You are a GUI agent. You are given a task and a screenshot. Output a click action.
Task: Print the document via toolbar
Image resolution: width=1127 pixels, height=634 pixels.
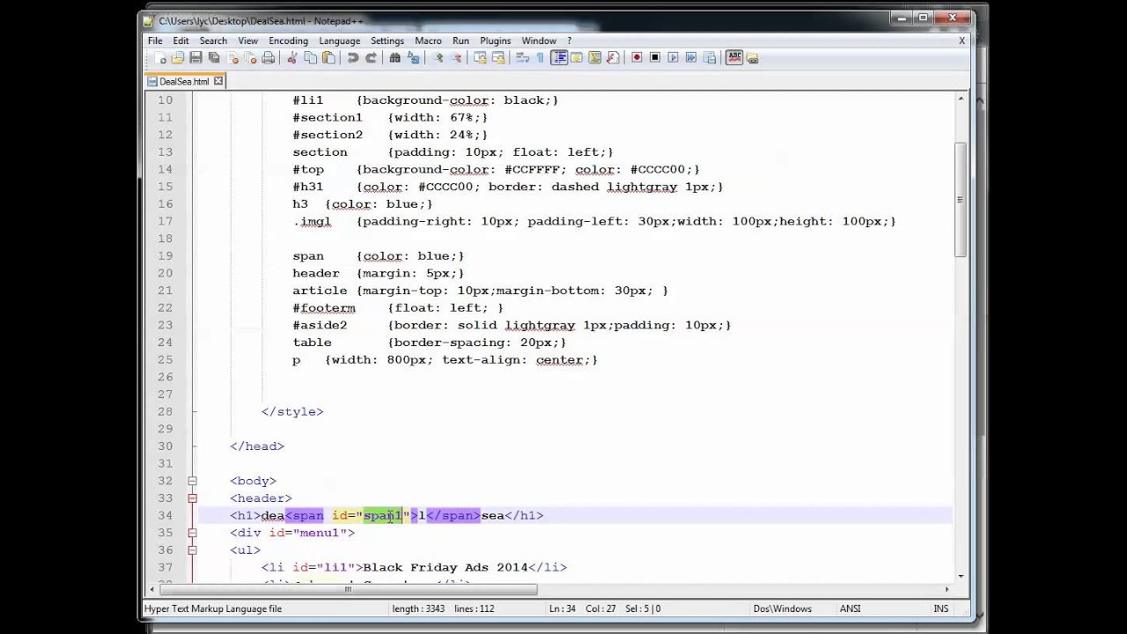[269, 58]
